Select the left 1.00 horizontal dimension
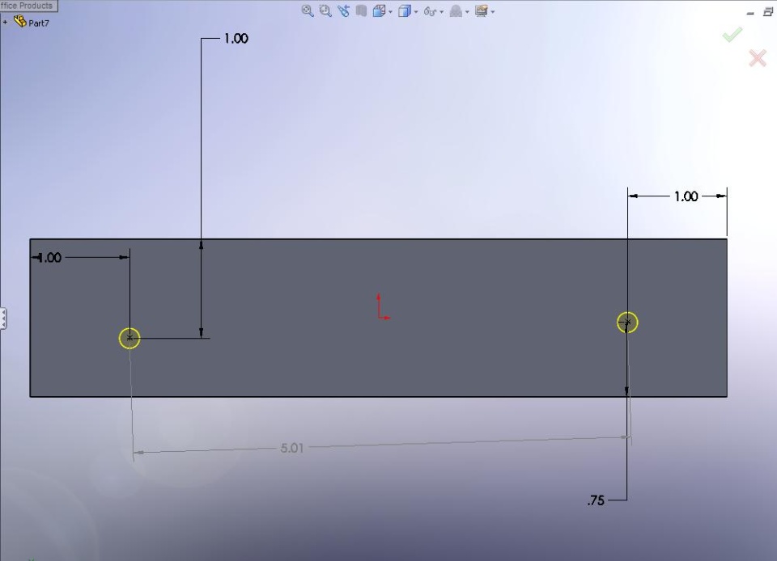 point(49,258)
